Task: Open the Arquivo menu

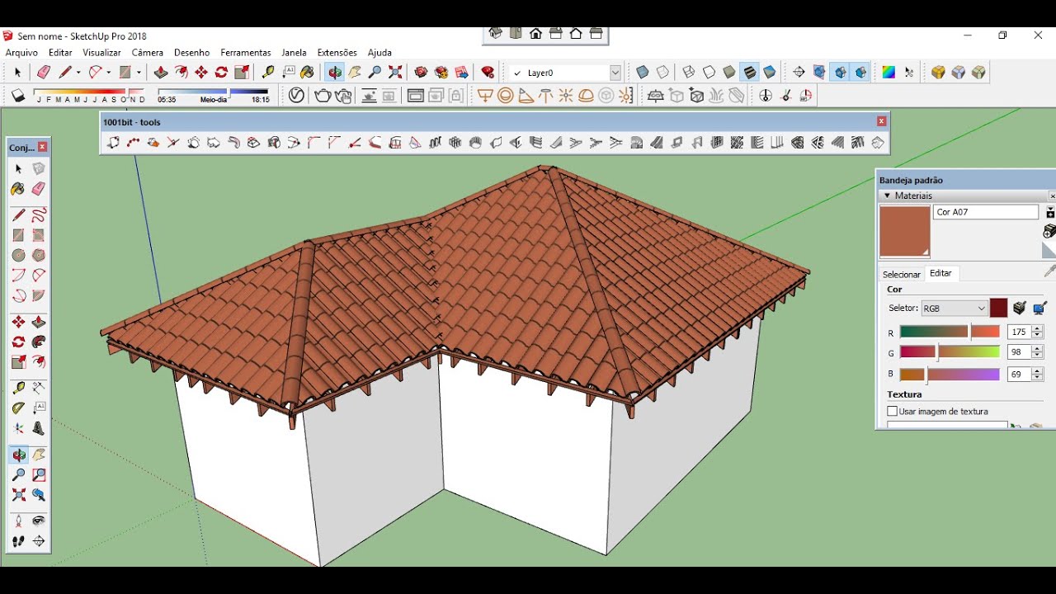Action: tap(21, 53)
